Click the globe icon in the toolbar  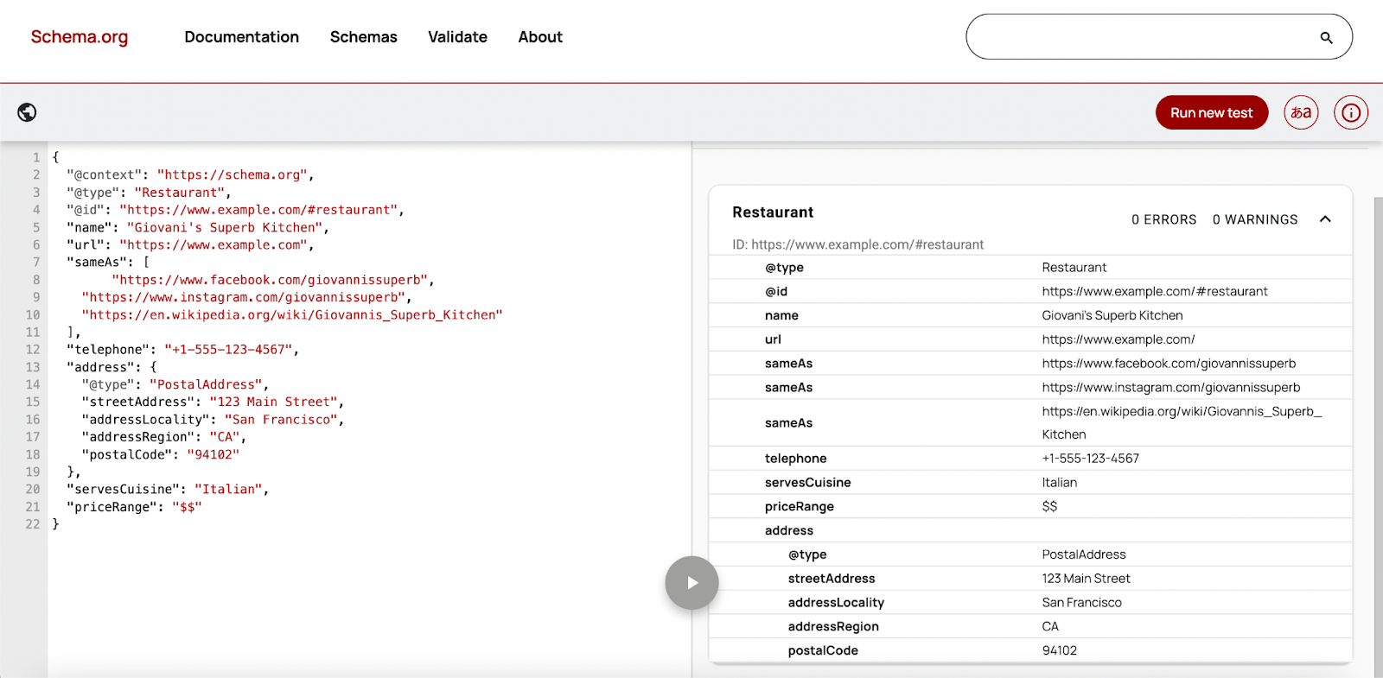pyautogui.click(x=27, y=112)
